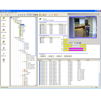Screen dimensions: 101x101
Task: Select the Production area in tree
Action: [23, 30]
